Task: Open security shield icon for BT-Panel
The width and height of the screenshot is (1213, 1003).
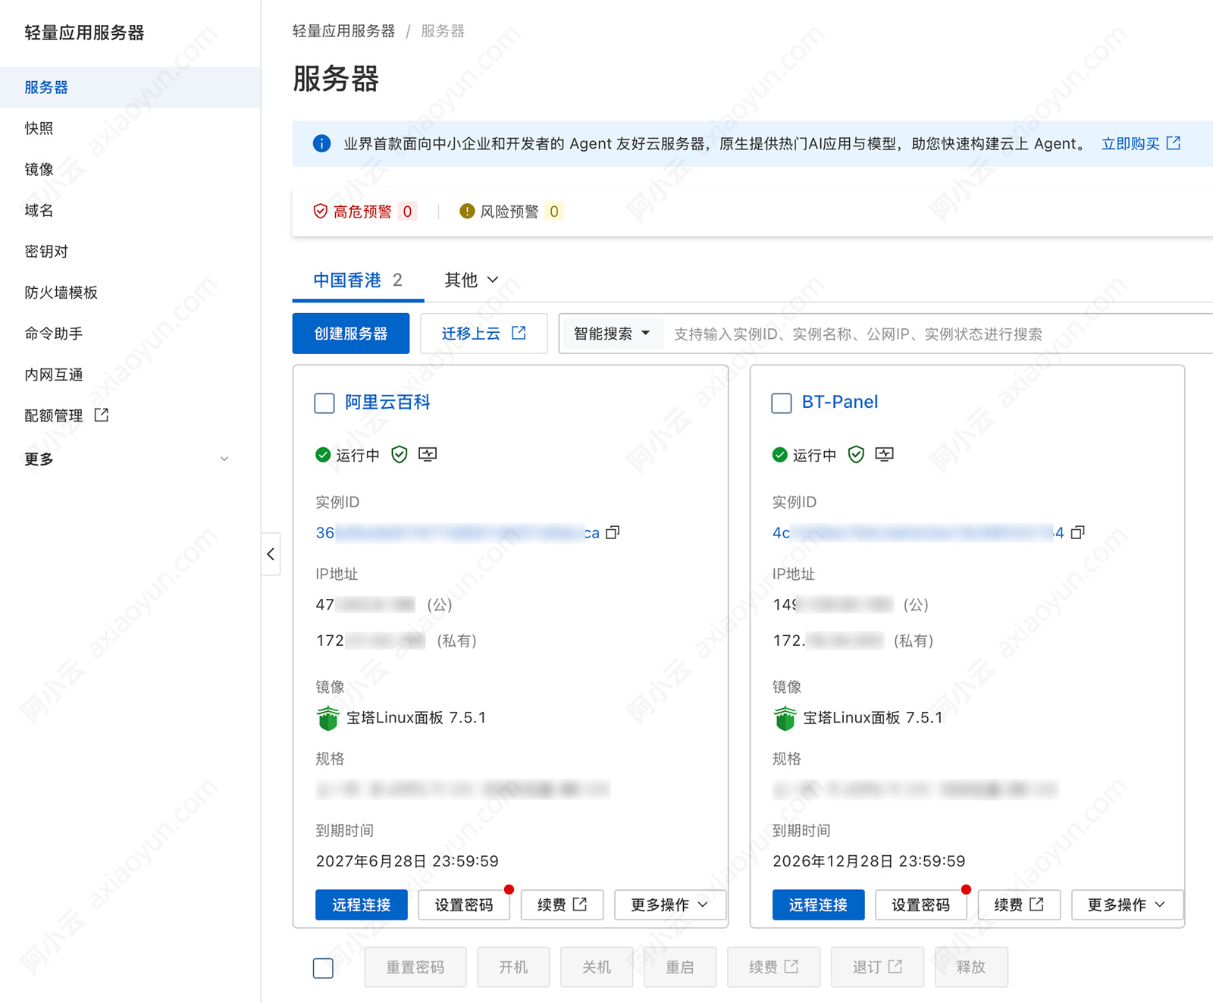Action: click(x=856, y=454)
